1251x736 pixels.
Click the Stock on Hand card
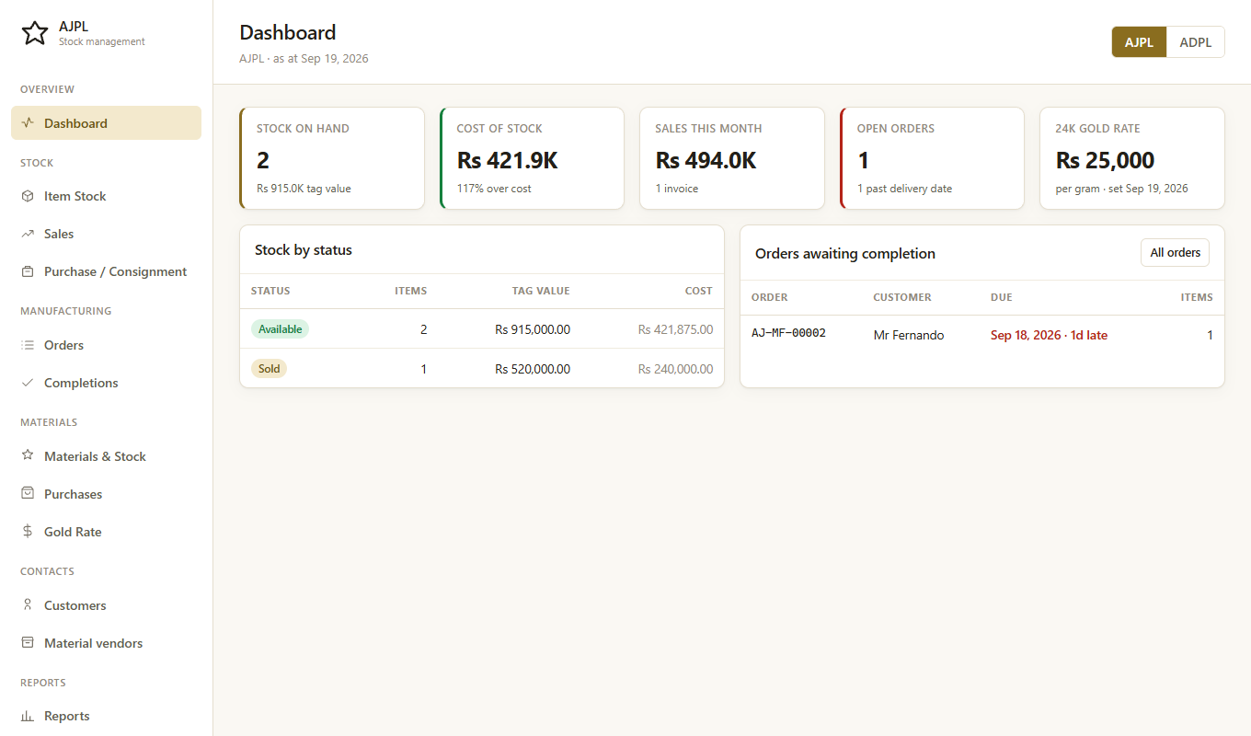[x=332, y=158]
